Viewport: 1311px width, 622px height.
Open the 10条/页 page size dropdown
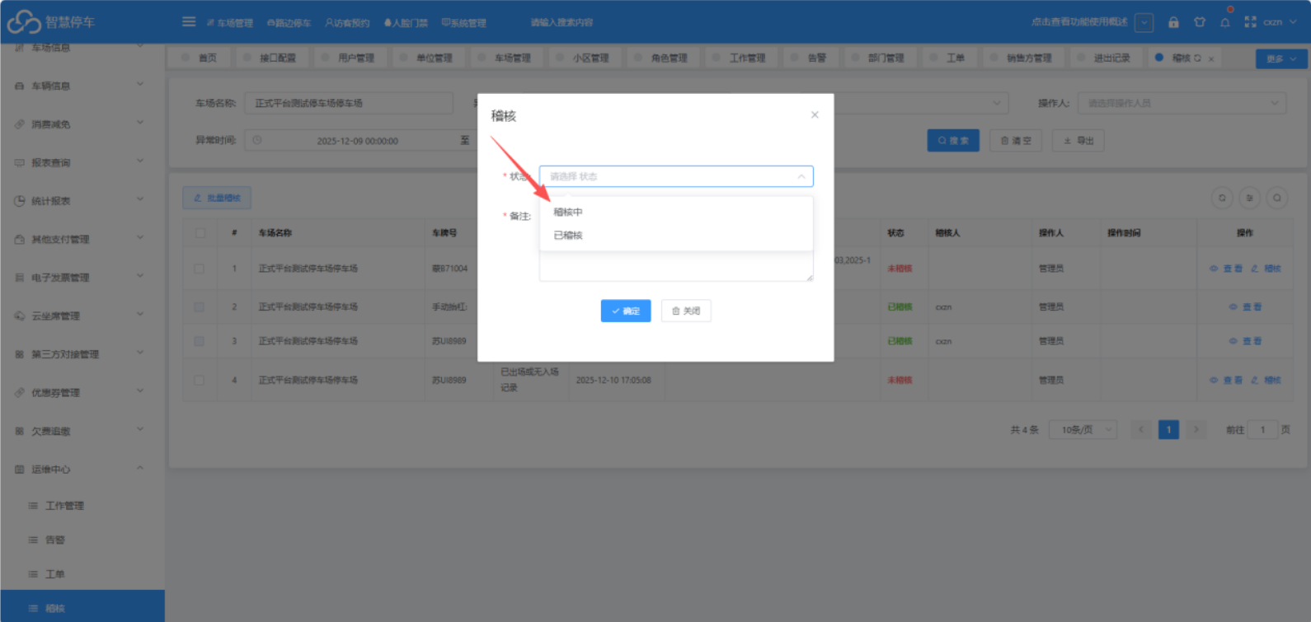click(x=1083, y=430)
